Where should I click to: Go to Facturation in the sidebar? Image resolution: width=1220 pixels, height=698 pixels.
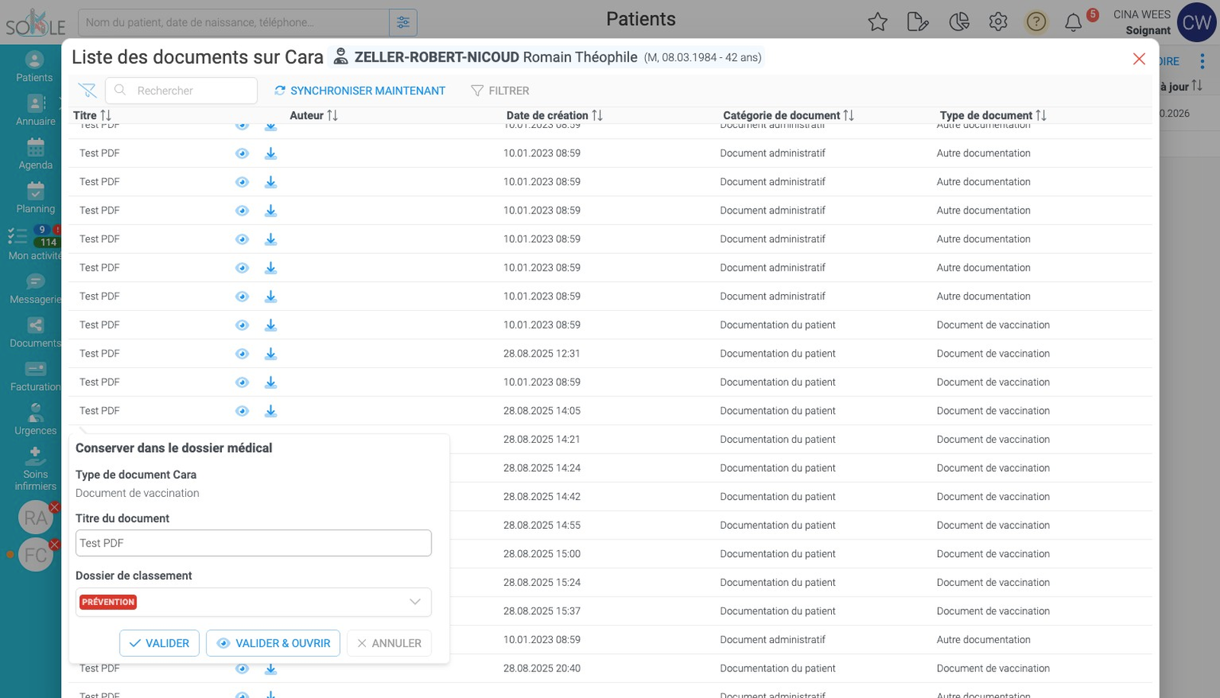point(35,376)
